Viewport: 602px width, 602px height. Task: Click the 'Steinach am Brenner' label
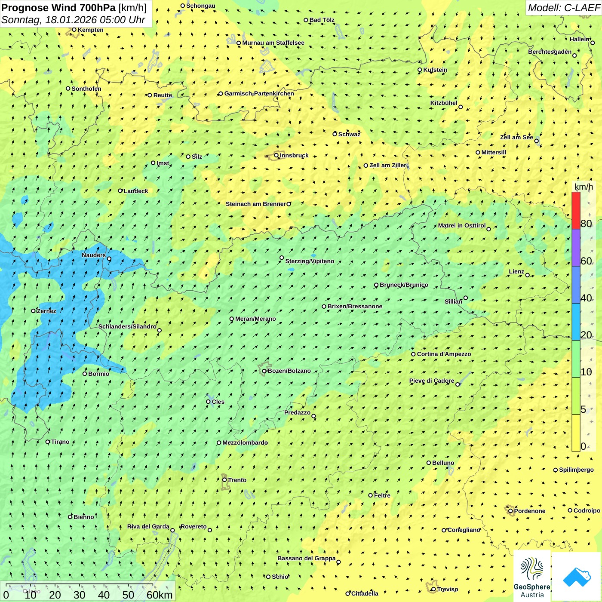[255, 204]
